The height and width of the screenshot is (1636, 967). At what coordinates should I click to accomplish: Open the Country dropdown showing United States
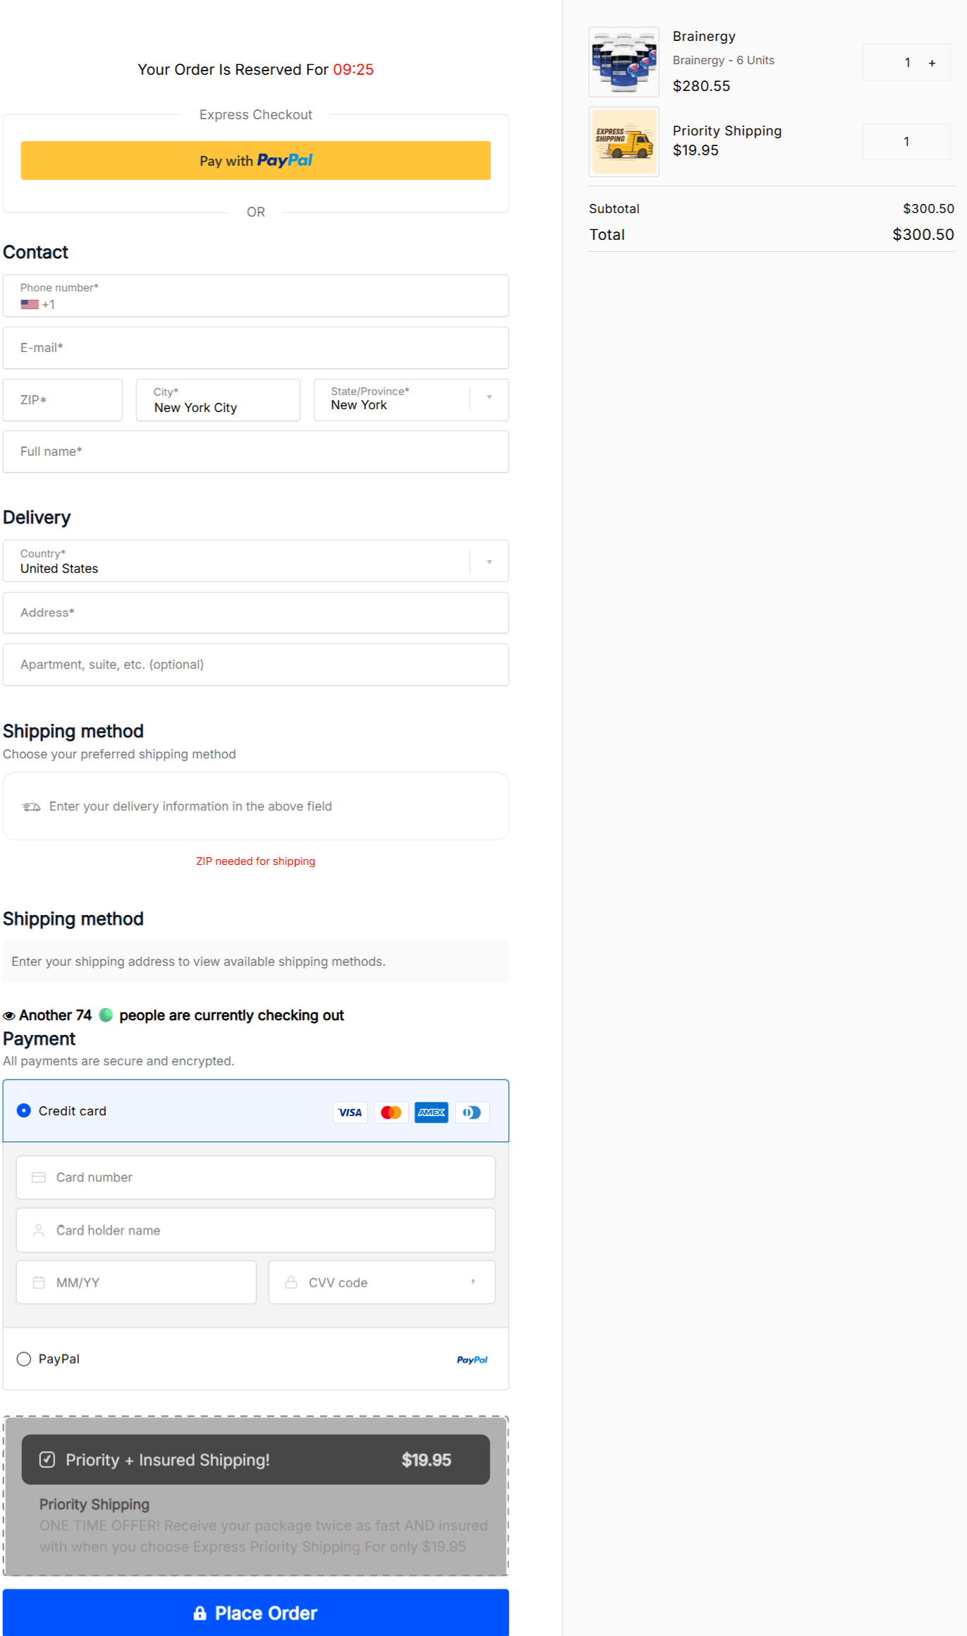[x=255, y=561]
